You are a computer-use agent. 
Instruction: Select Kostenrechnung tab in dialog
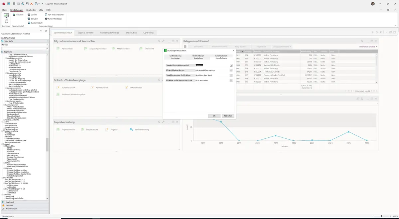pos(175,56)
